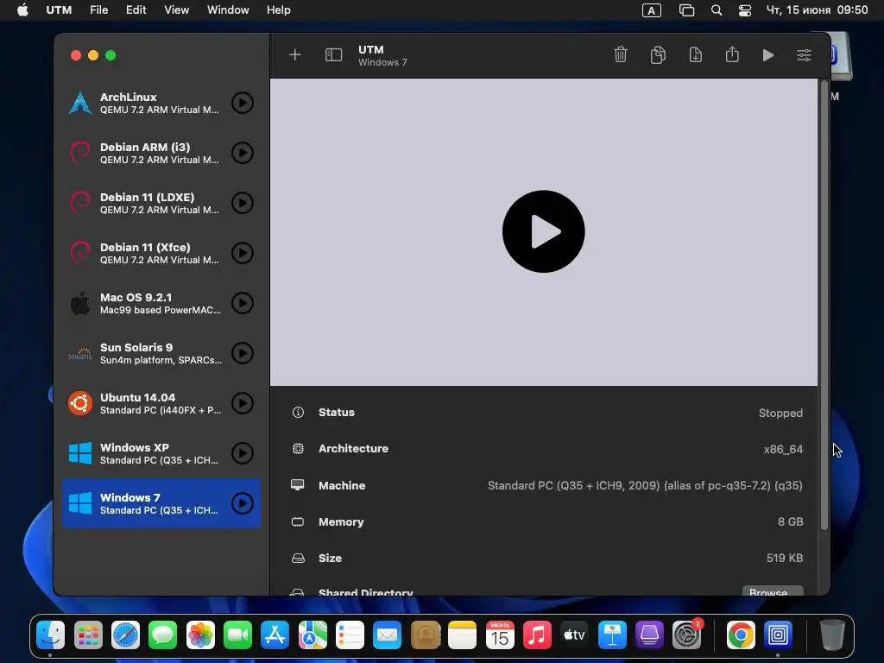Screen dimensions: 884x663
Task: Click the 519 KB size value
Action: 785,559
